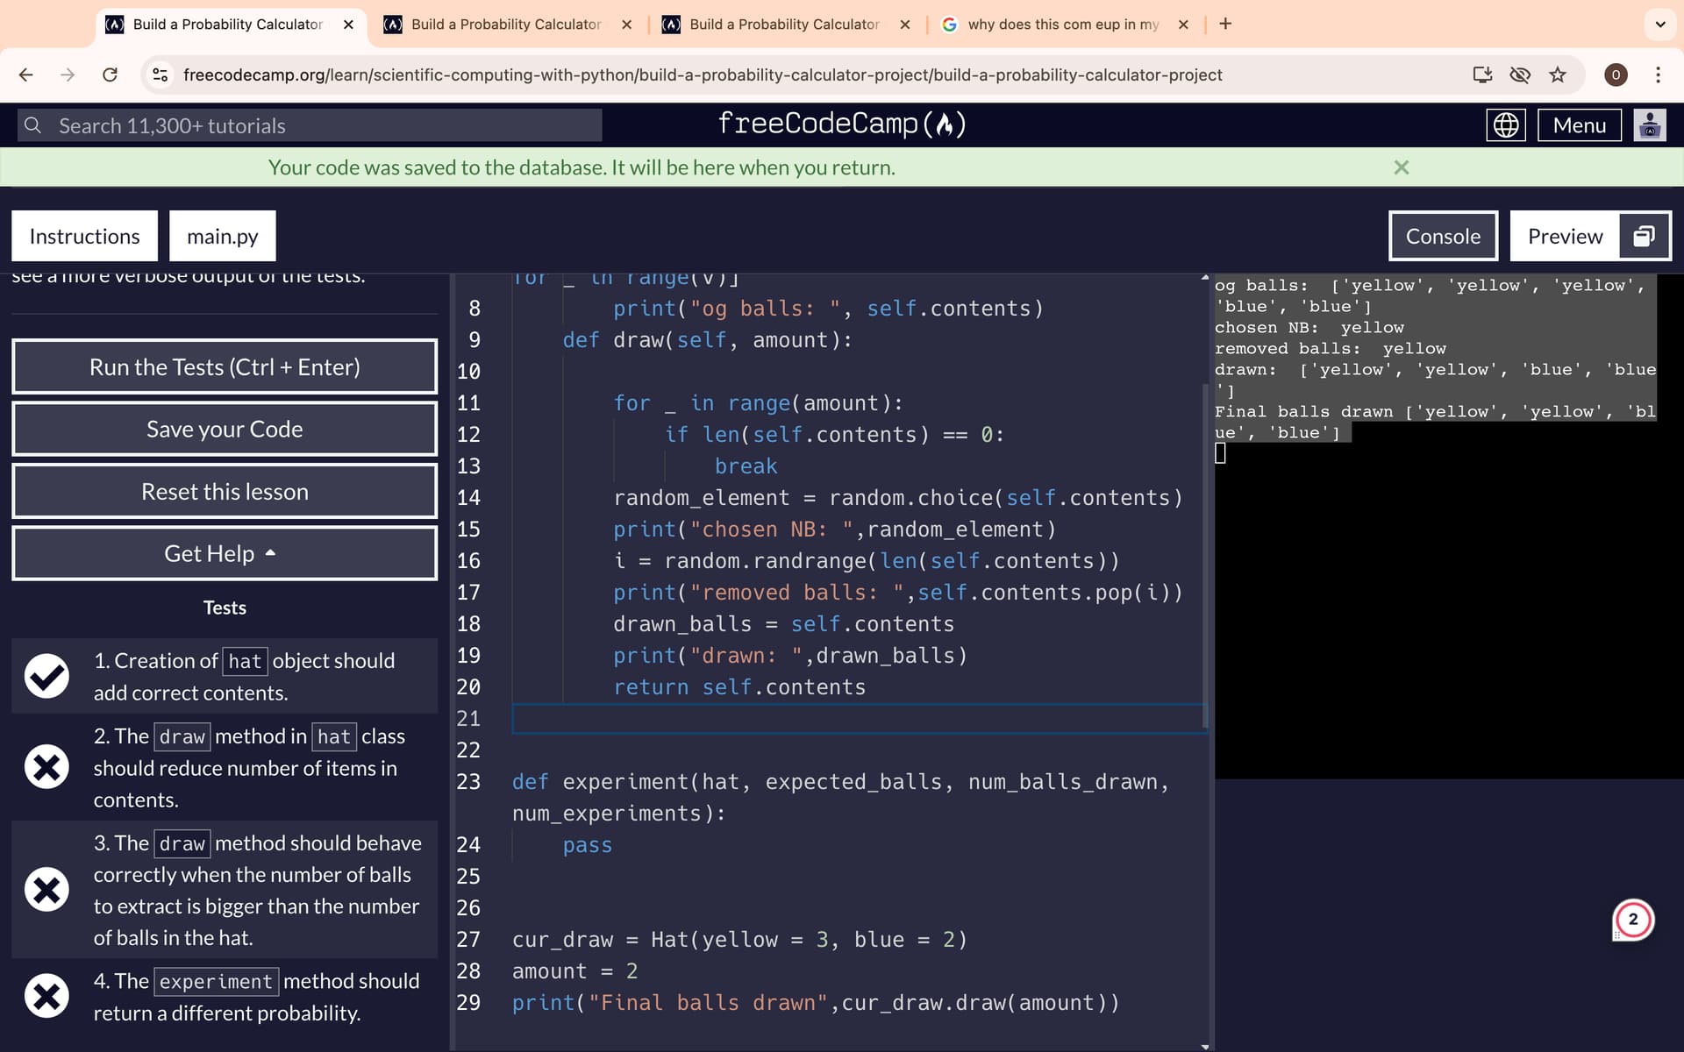The width and height of the screenshot is (1684, 1052).
Task: Switch to the Google search tab
Action: [x=1062, y=25]
